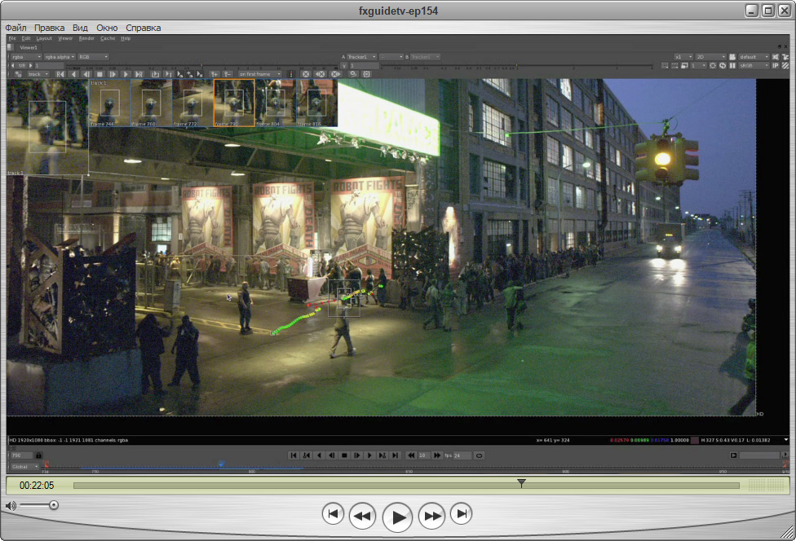This screenshot has height=541, width=796.
Task: Click tracker's track one frame forward icon
Action: pyautogui.click(x=113, y=74)
